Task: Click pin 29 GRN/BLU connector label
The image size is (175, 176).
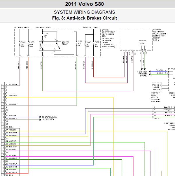Action: (x=13, y=164)
